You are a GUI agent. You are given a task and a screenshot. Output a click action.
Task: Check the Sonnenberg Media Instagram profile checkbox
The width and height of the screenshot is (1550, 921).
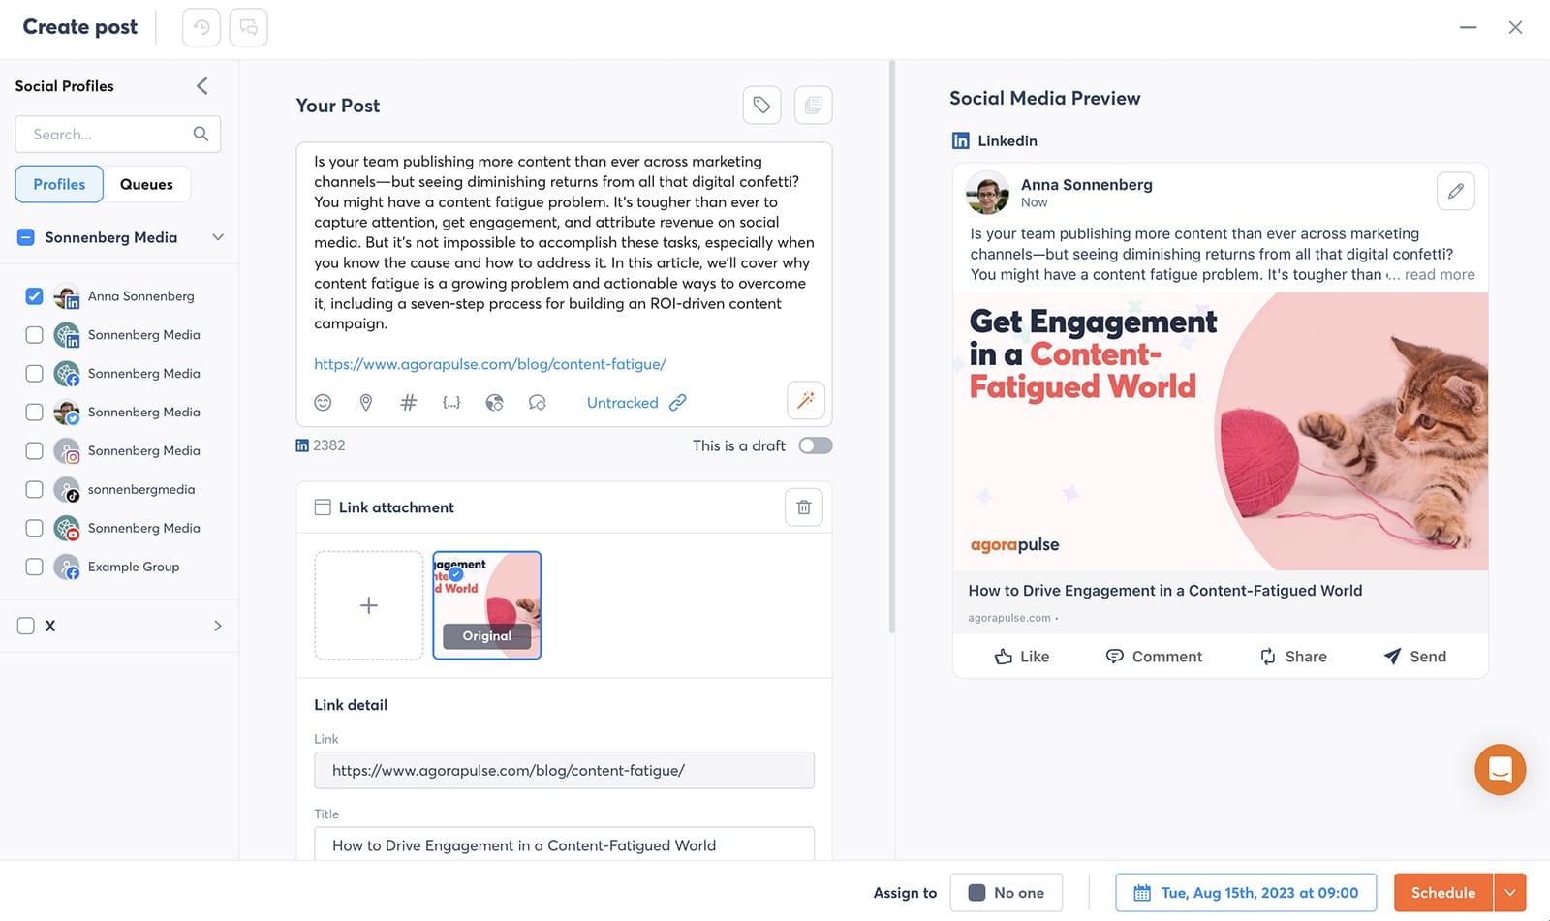(34, 451)
